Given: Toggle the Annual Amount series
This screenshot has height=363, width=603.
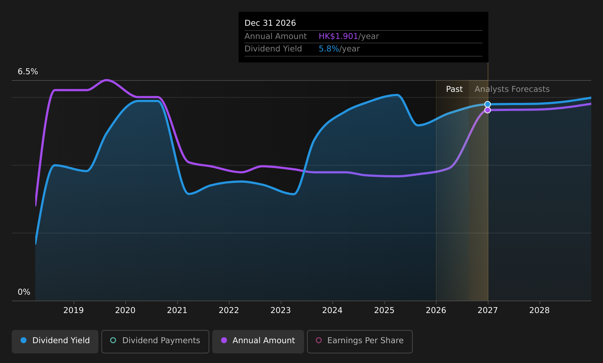Looking at the screenshot, I should coord(258,342).
